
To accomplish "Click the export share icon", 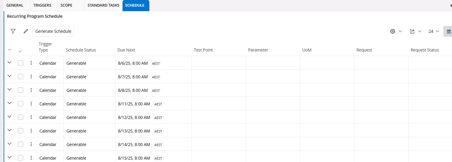I will 413,31.
